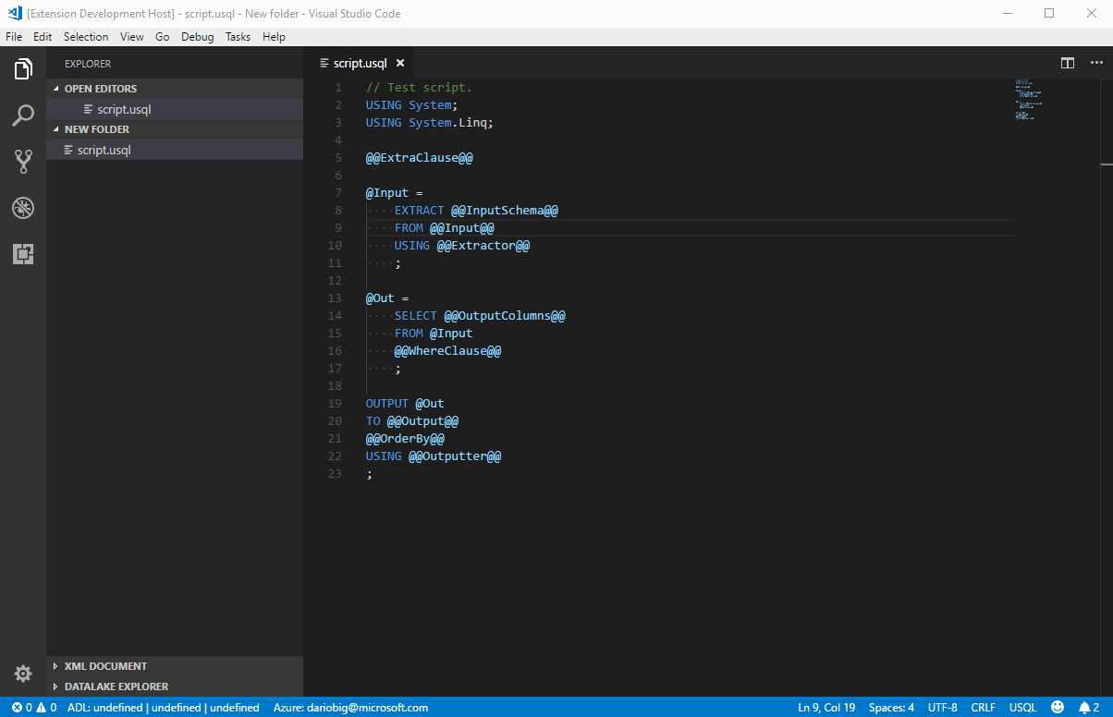Click 'USING System.Linq;' line
Image resolution: width=1113 pixels, height=717 pixels.
click(430, 123)
